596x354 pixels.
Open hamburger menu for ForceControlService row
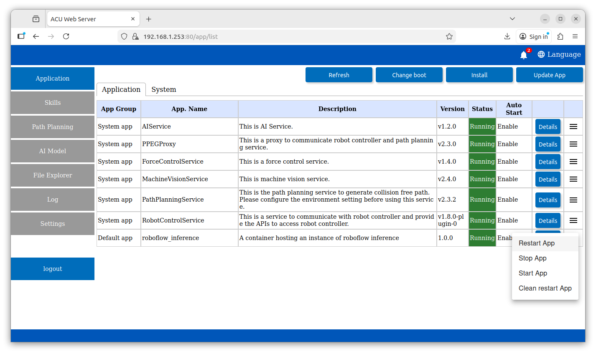point(573,162)
